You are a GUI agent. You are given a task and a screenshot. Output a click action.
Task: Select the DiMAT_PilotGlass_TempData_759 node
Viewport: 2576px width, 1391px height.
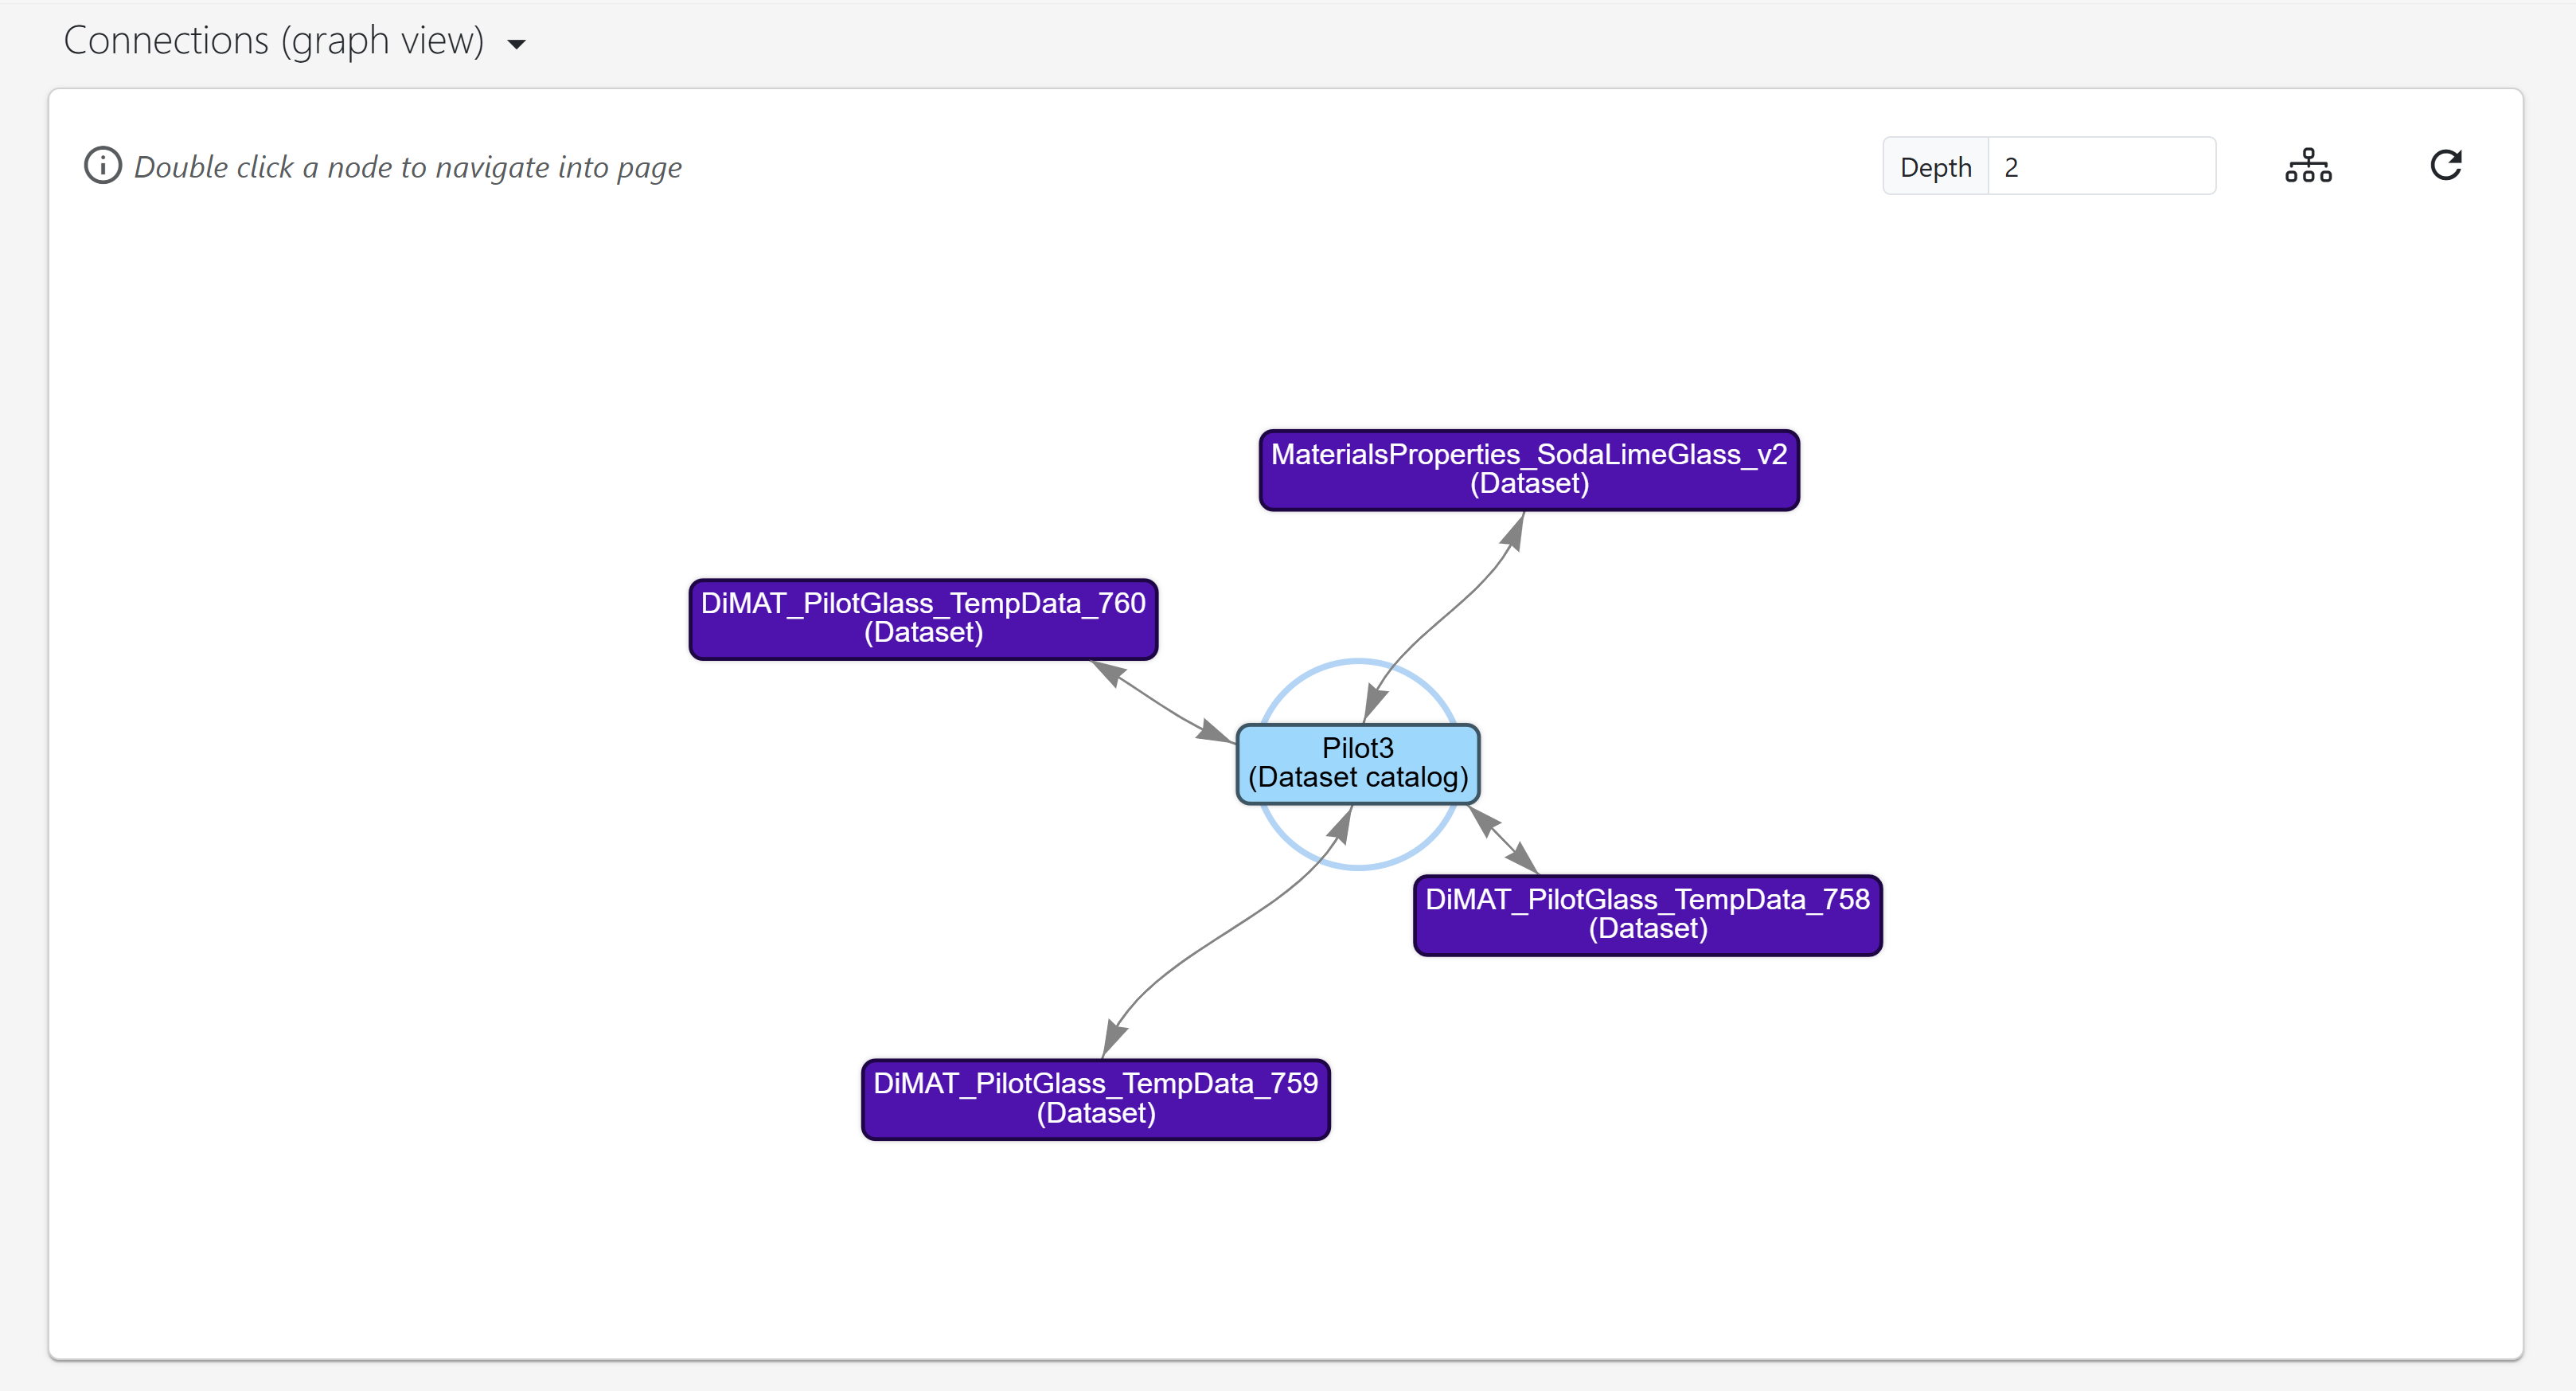click(1095, 1099)
